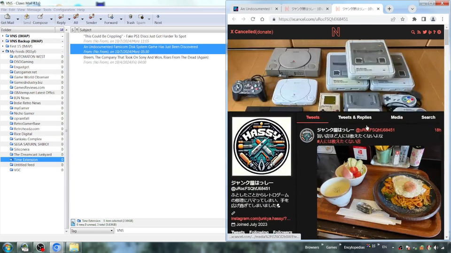Close the An Undocumented browser tab

(x=276, y=9)
